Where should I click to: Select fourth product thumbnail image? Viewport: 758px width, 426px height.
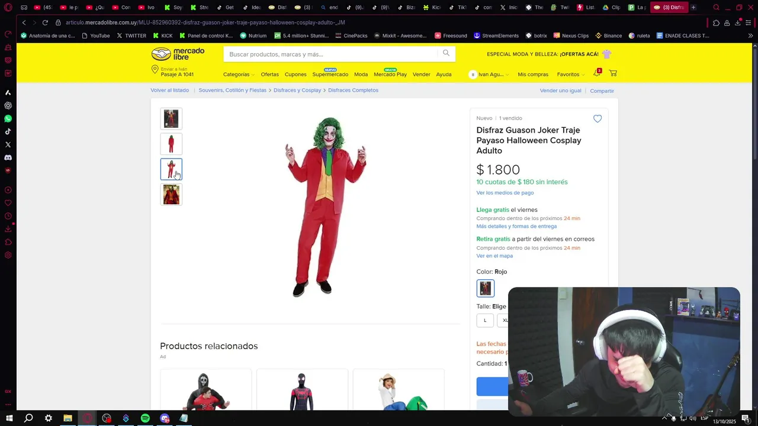coord(171,195)
